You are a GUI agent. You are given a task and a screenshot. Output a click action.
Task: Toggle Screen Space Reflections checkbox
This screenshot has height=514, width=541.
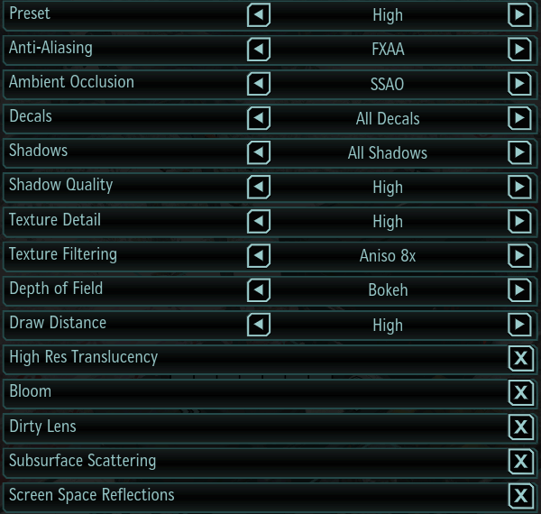pos(520,496)
